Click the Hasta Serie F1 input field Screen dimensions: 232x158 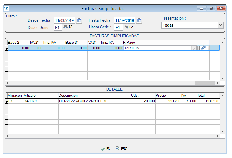point(118,27)
